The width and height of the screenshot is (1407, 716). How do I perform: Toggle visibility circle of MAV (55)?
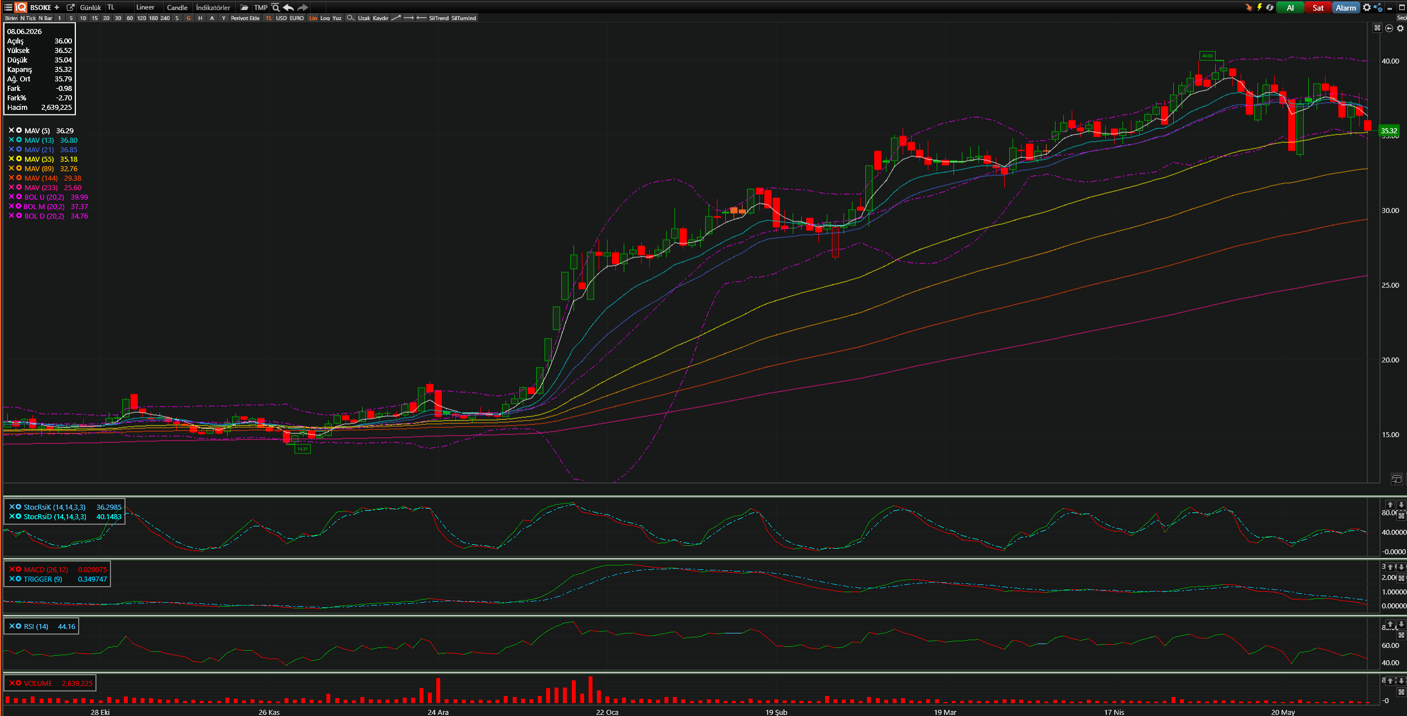(19, 158)
